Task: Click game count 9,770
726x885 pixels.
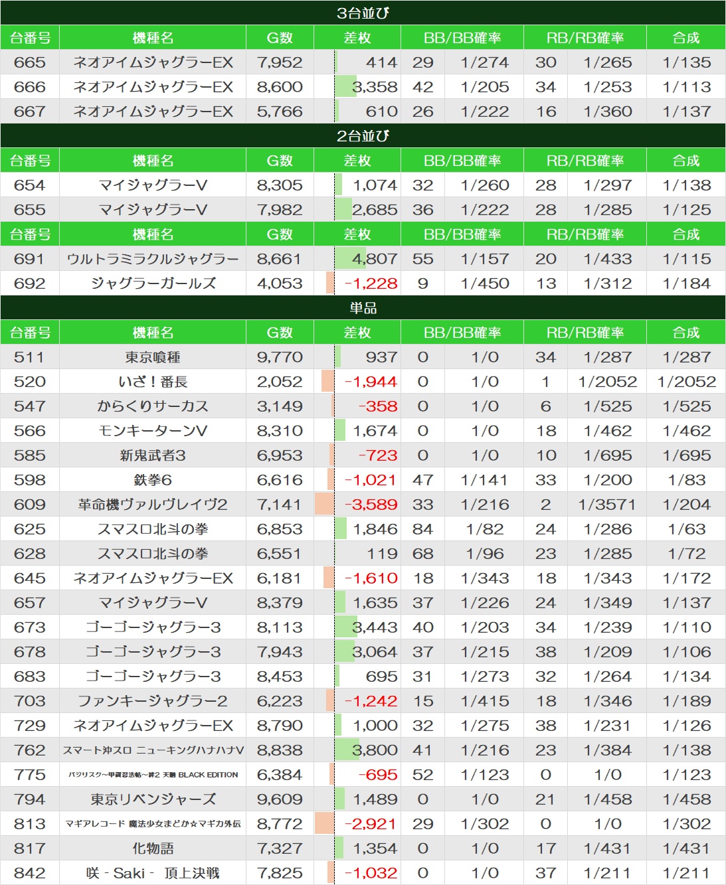Action: (x=280, y=357)
